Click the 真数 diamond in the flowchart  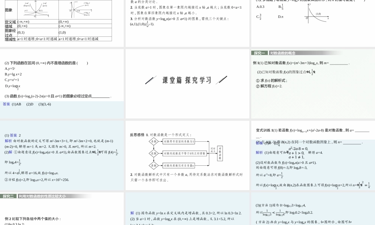[153, 165]
